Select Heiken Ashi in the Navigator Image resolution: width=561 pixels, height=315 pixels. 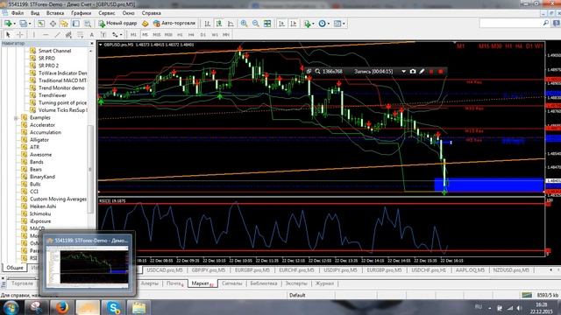tap(43, 206)
